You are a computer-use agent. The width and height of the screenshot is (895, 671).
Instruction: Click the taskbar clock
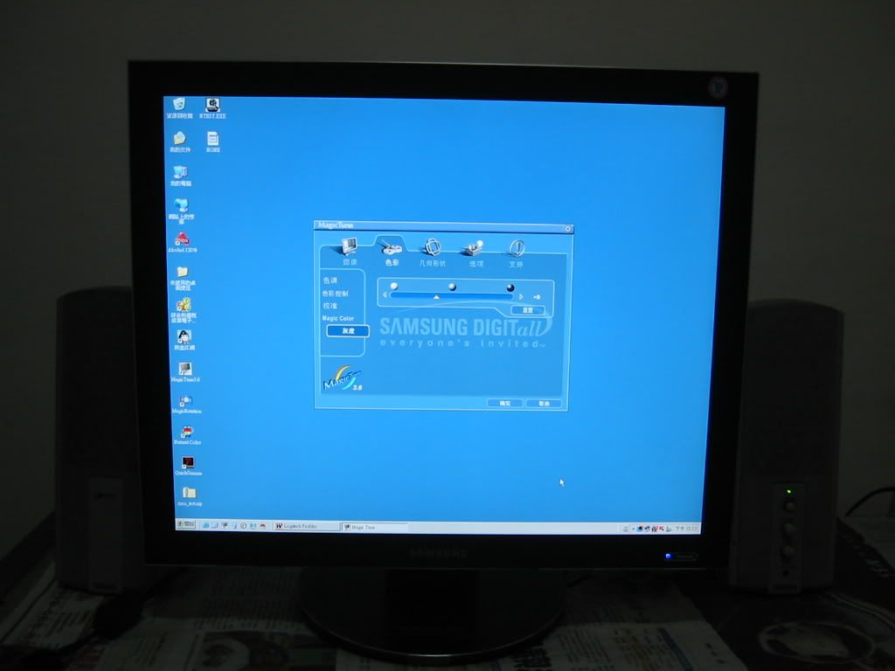point(687,529)
